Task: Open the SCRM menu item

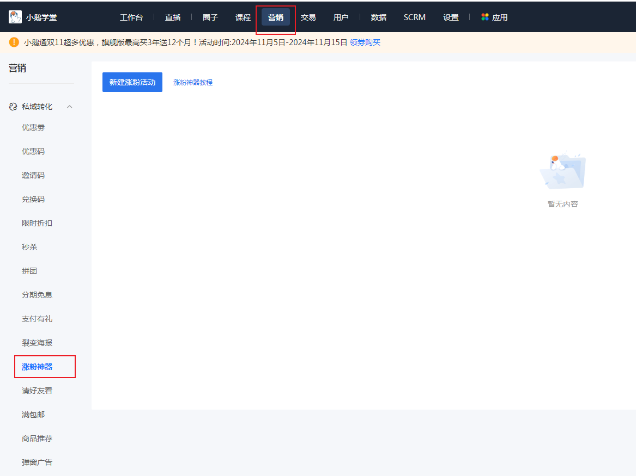Action: [x=415, y=17]
